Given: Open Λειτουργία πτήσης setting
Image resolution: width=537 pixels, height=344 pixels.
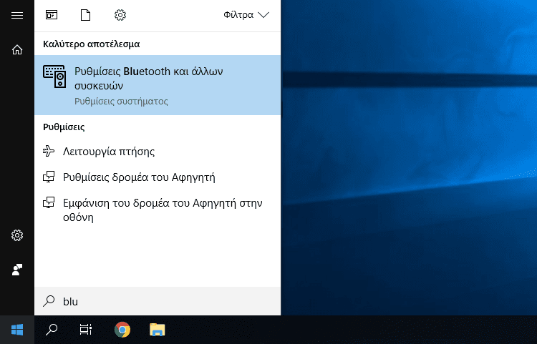Looking at the screenshot, I should 158,151.
